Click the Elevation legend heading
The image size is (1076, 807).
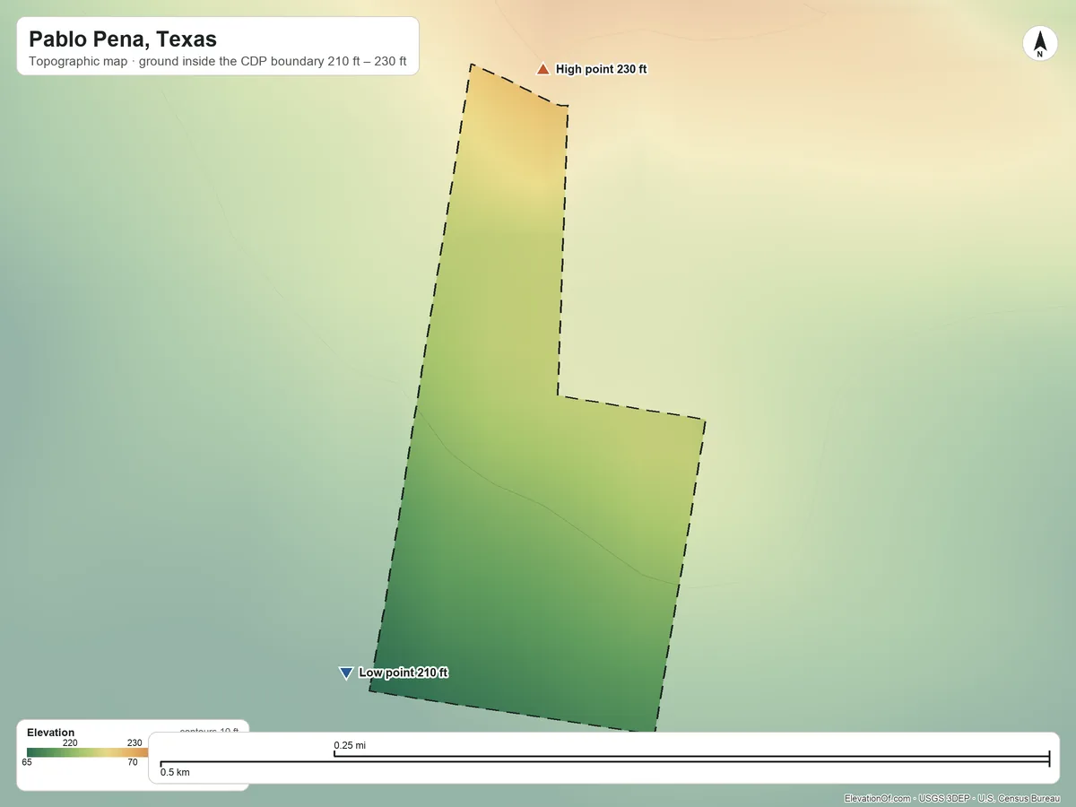50,733
